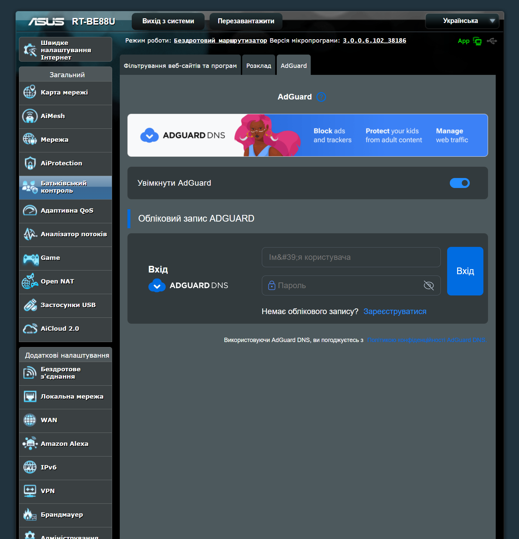Open Карта мережі menu item

(x=66, y=93)
